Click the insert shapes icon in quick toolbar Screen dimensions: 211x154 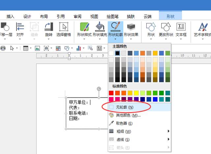pyautogui.click(x=67, y=48)
